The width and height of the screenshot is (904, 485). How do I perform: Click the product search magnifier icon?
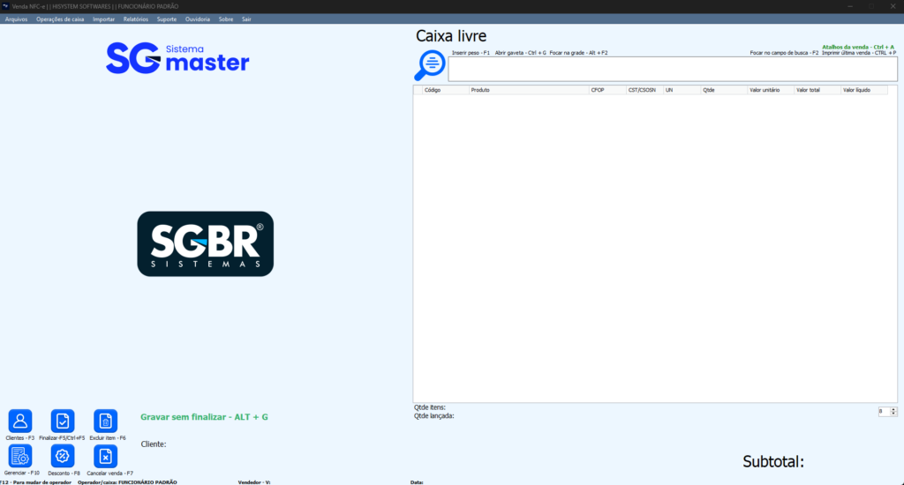pyautogui.click(x=430, y=65)
